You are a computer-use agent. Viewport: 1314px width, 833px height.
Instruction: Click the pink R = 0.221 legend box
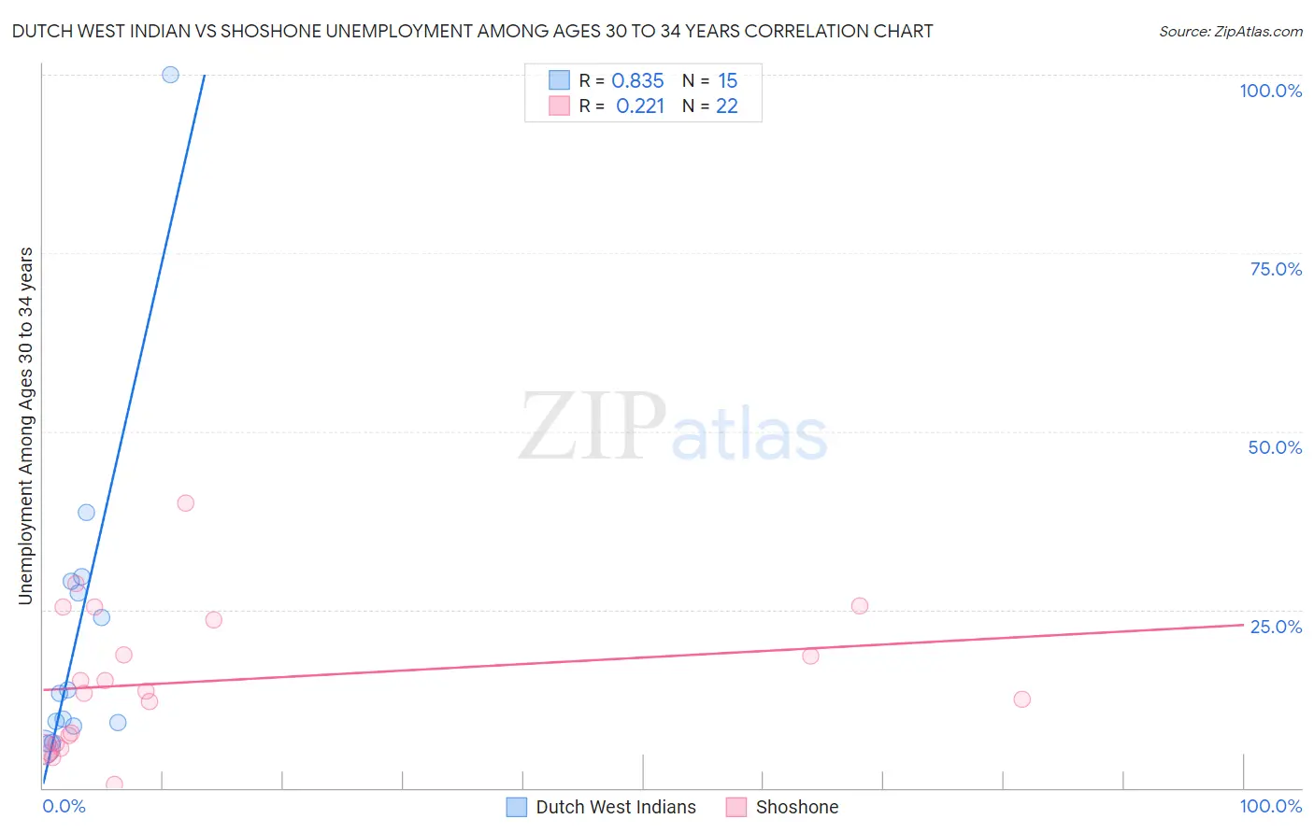(x=559, y=106)
